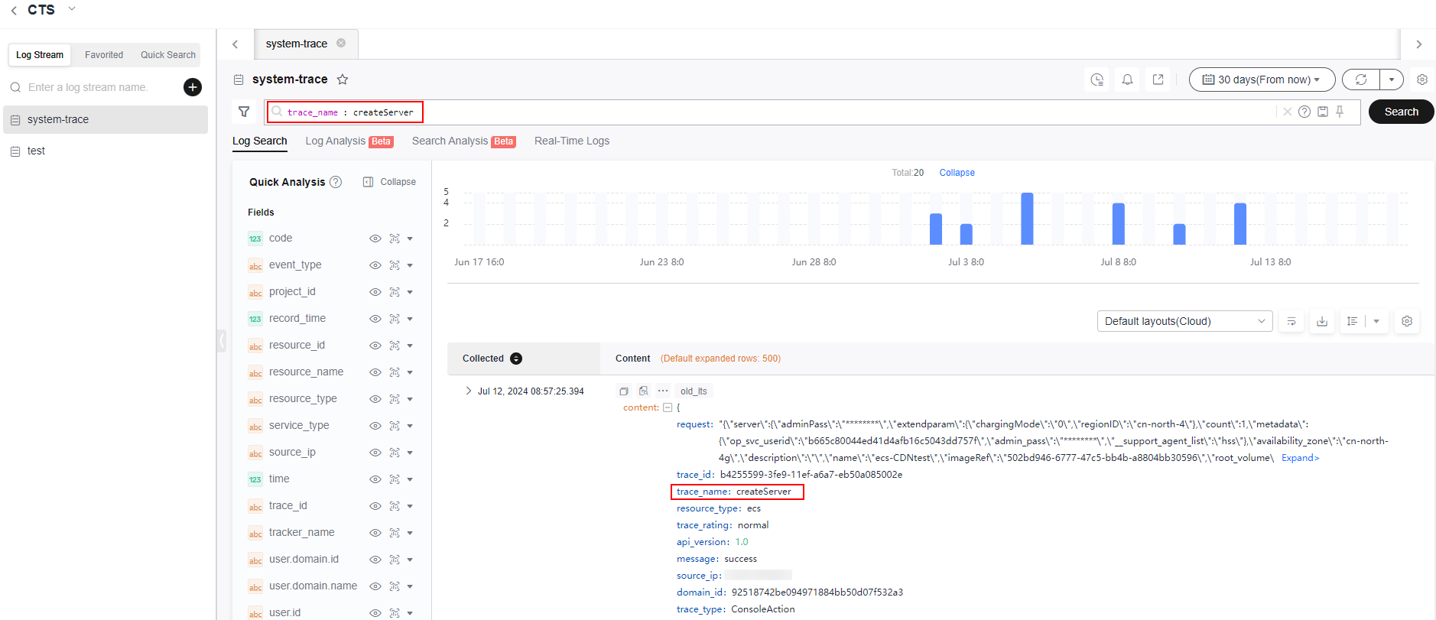Open Real-Time Logs tab
1436x620 pixels.
coord(572,141)
